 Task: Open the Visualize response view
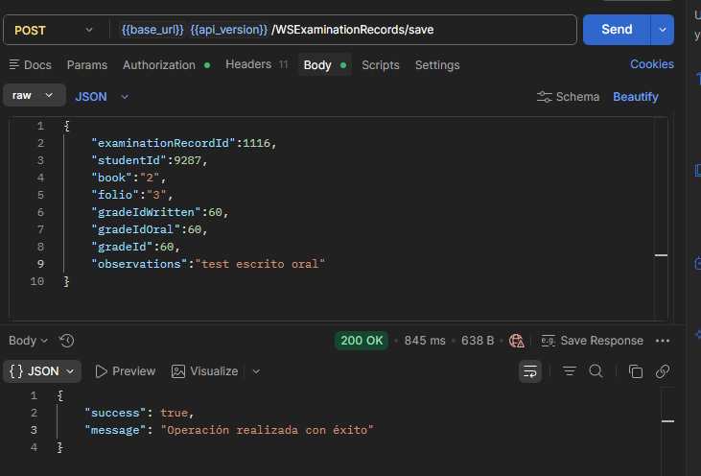205,371
